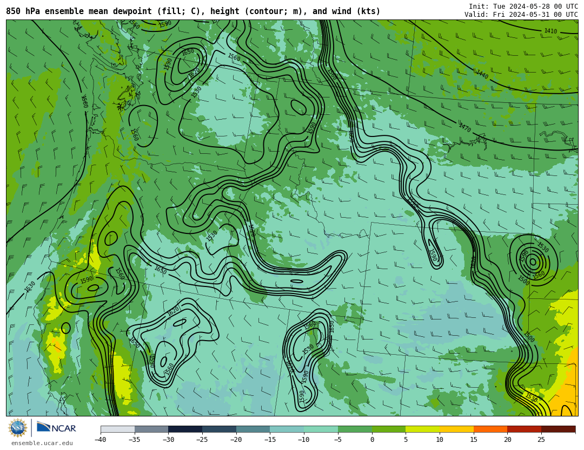The width and height of the screenshot is (584, 450).
Task: Click the 0 colorbar tick label
Action: click(x=372, y=440)
